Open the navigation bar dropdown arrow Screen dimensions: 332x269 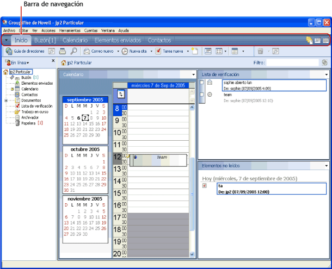click(6, 40)
